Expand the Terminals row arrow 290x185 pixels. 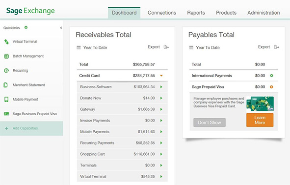click(161, 165)
